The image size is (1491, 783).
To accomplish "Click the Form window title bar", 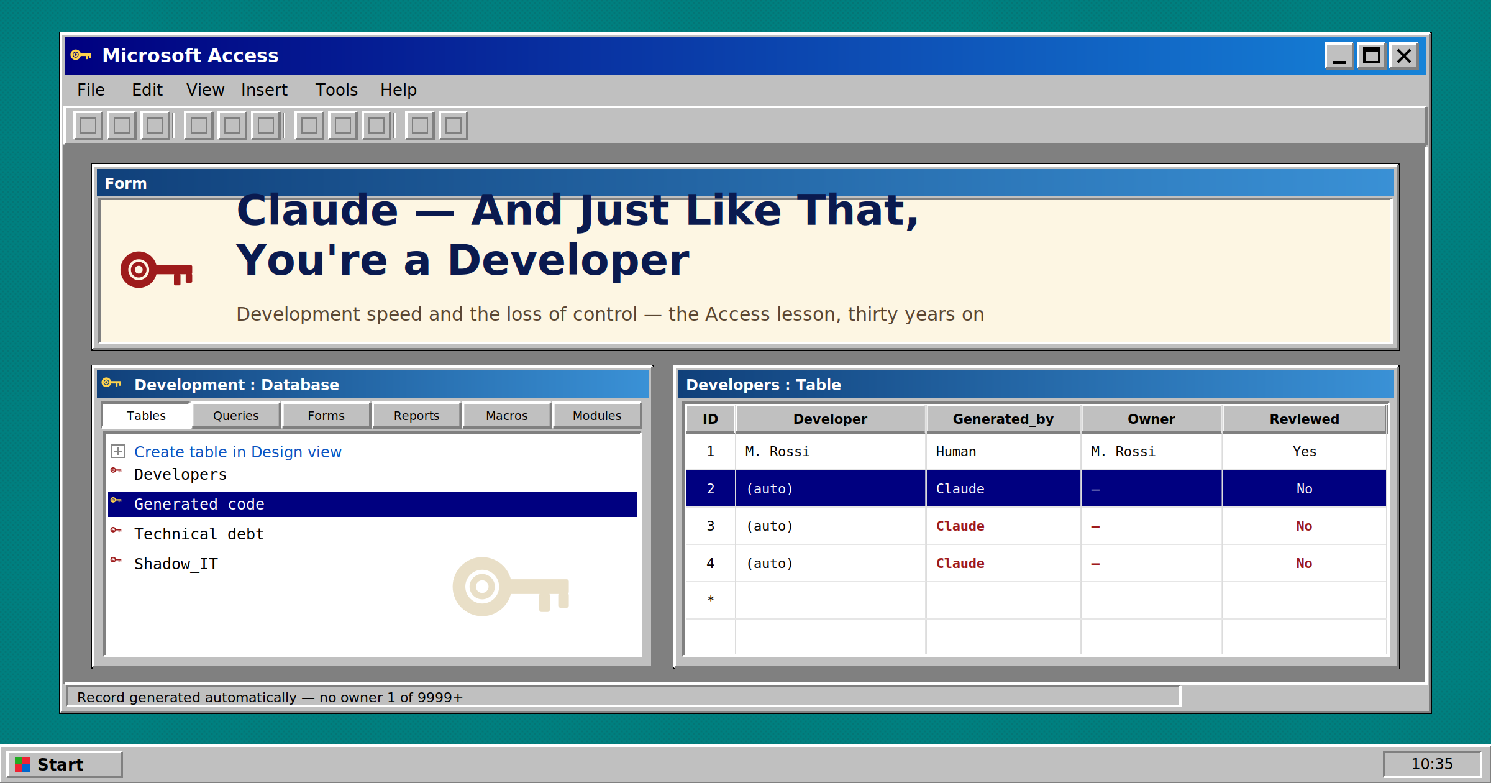I will 745,183.
